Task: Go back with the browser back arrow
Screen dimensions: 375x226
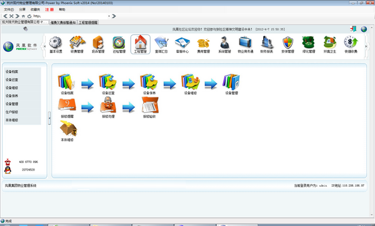Action: tap(5, 16)
